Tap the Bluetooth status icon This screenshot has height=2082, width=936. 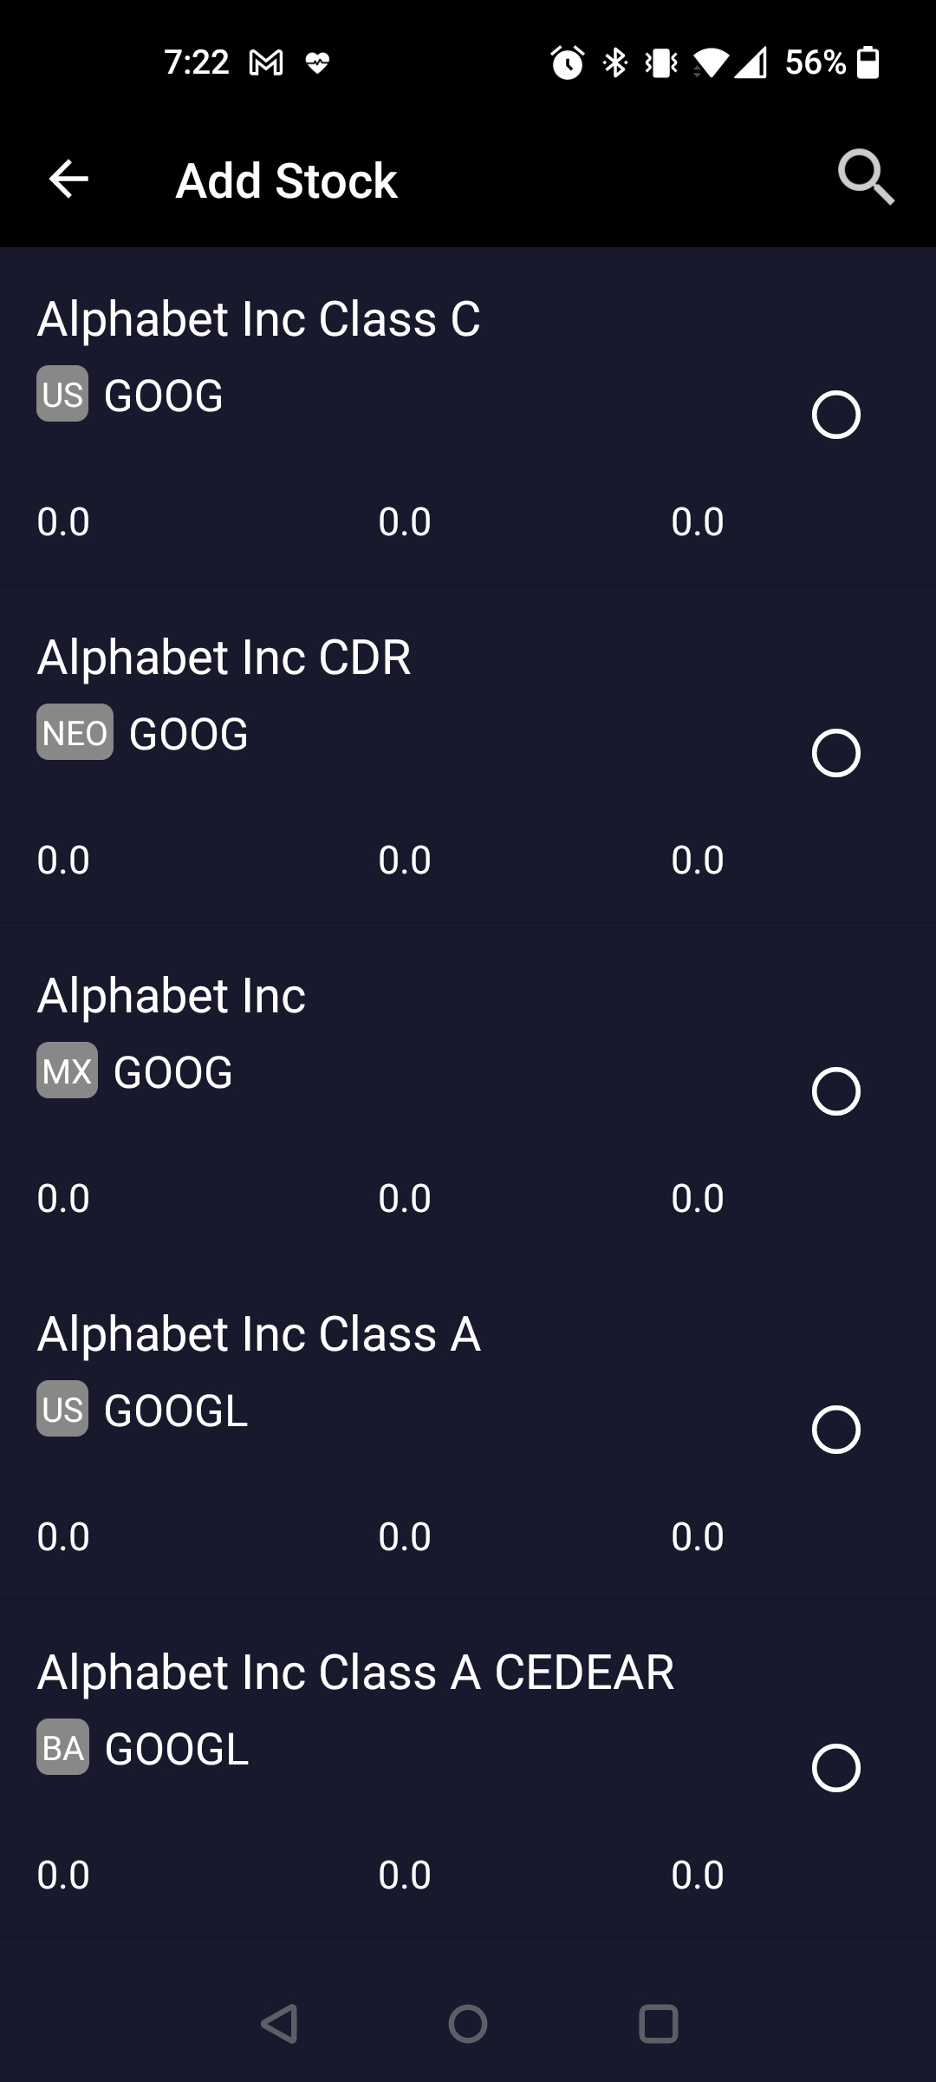[x=615, y=62]
